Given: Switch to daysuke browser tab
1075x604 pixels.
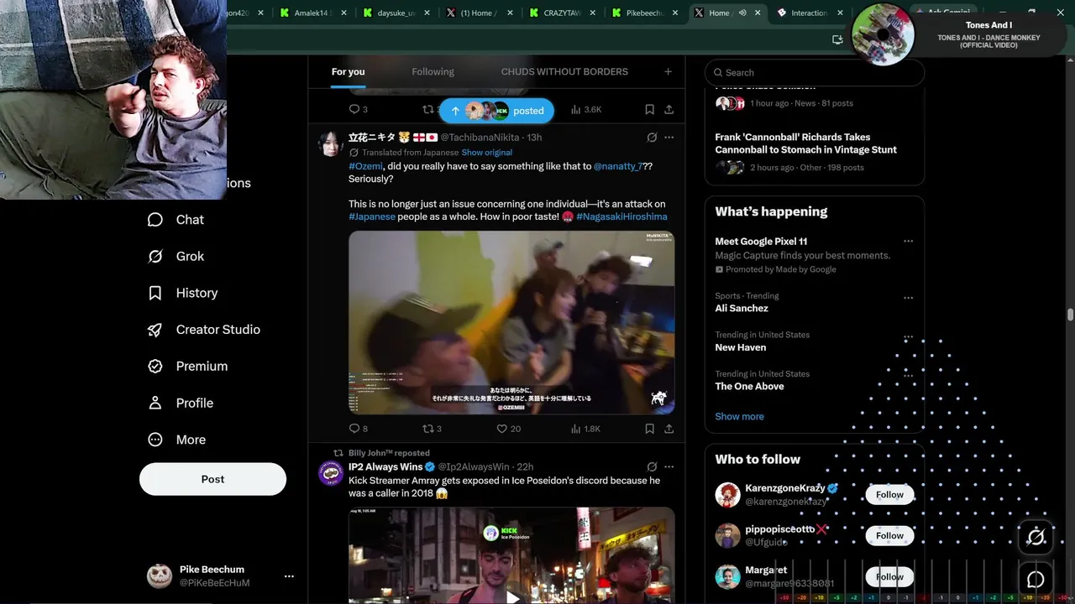Looking at the screenshot, I should [396, 13].
